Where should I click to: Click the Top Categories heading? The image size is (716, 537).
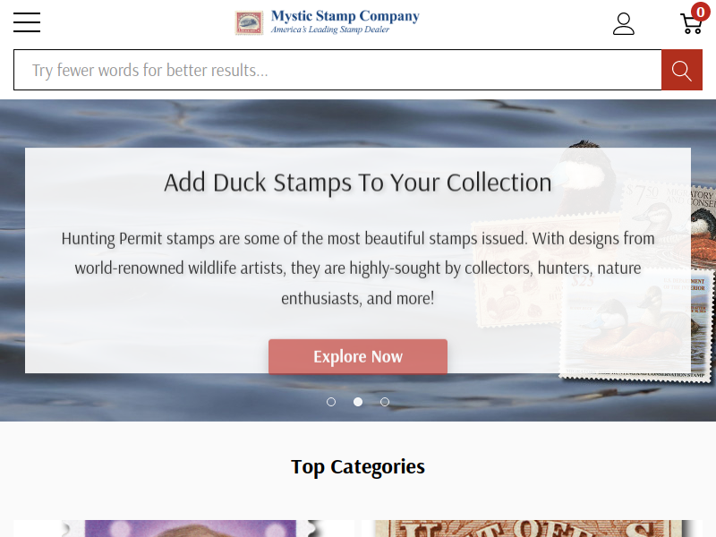(358, 467)
